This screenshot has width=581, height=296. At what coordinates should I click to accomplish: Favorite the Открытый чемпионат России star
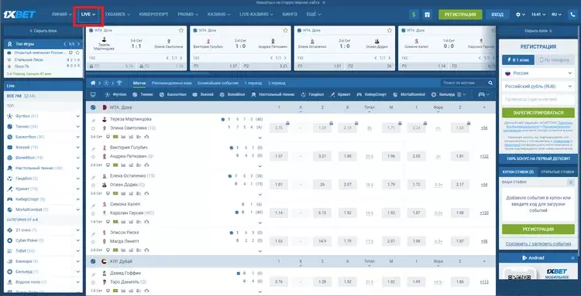click(77, 53)
